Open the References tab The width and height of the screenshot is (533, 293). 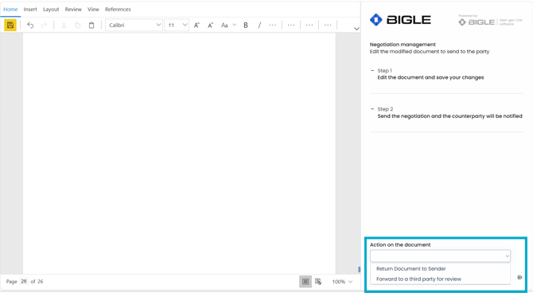click(118, 10)
